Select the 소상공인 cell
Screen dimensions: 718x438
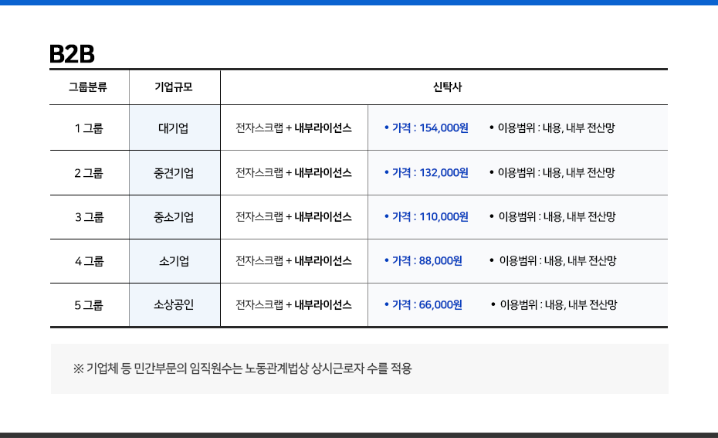point(174,305)
